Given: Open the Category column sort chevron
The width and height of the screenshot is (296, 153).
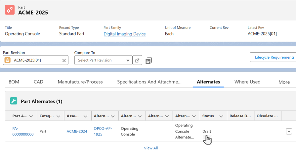Looking at the screenshot, I should pos(58,116).
